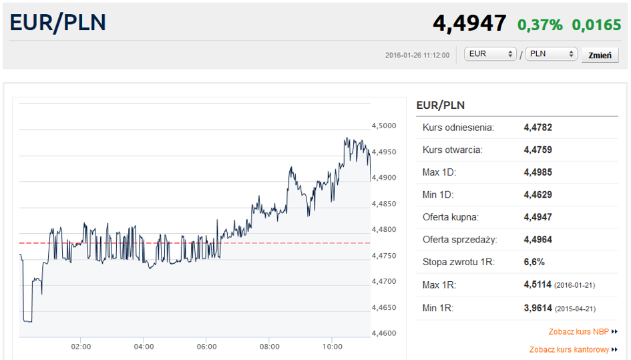Click the PLN dropdown stepper arrows
Viewport: 631px width, 360px height.
(x=571, y=54)
